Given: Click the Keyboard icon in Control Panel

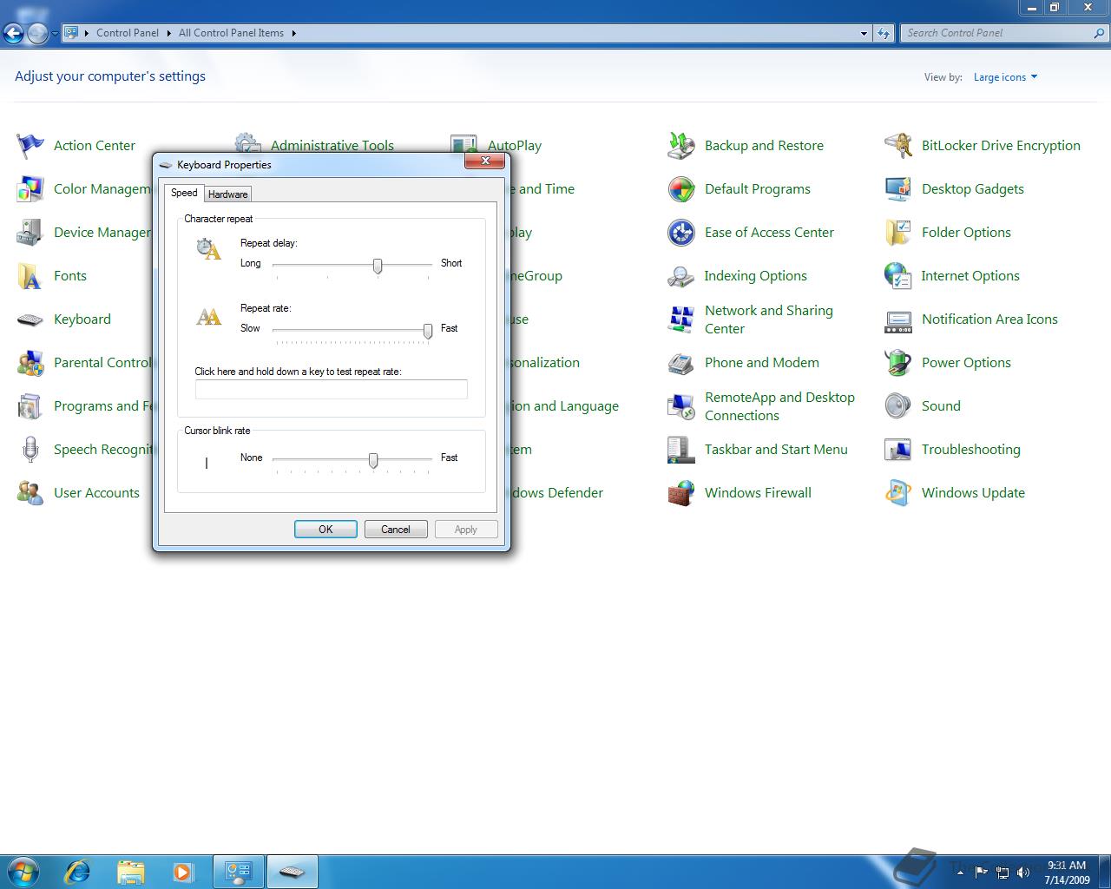Looking at the screenshot, I should (x=30, y=319).
